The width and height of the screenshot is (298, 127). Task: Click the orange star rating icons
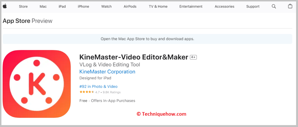tap(87, 92)
